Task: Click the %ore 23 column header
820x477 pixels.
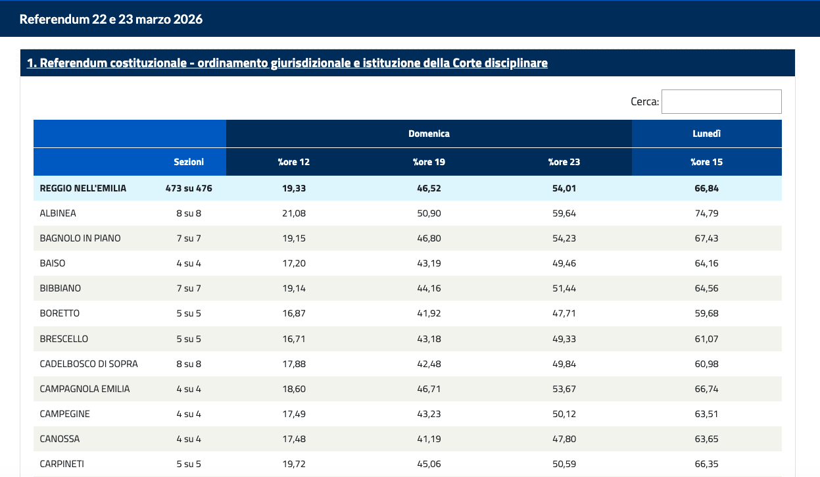Action: click(564, 162)
